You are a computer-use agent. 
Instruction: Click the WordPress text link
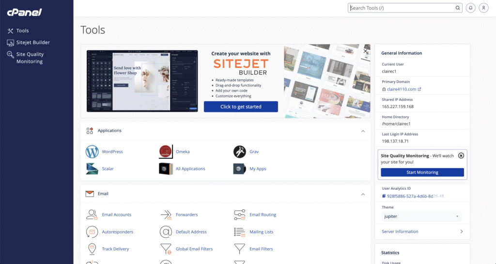tap(112, 152)
